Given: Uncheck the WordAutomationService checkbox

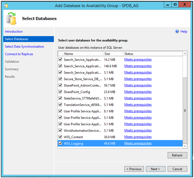Looking at the screenshot, I should pos(60,130).
